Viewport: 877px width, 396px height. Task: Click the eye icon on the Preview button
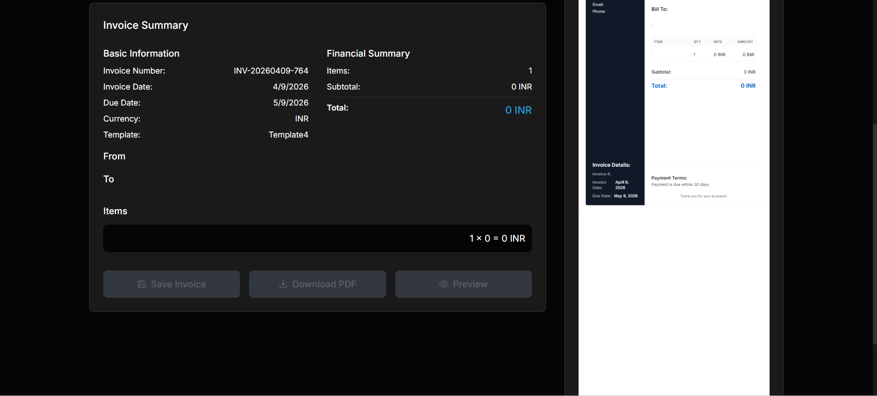point(443,284)
